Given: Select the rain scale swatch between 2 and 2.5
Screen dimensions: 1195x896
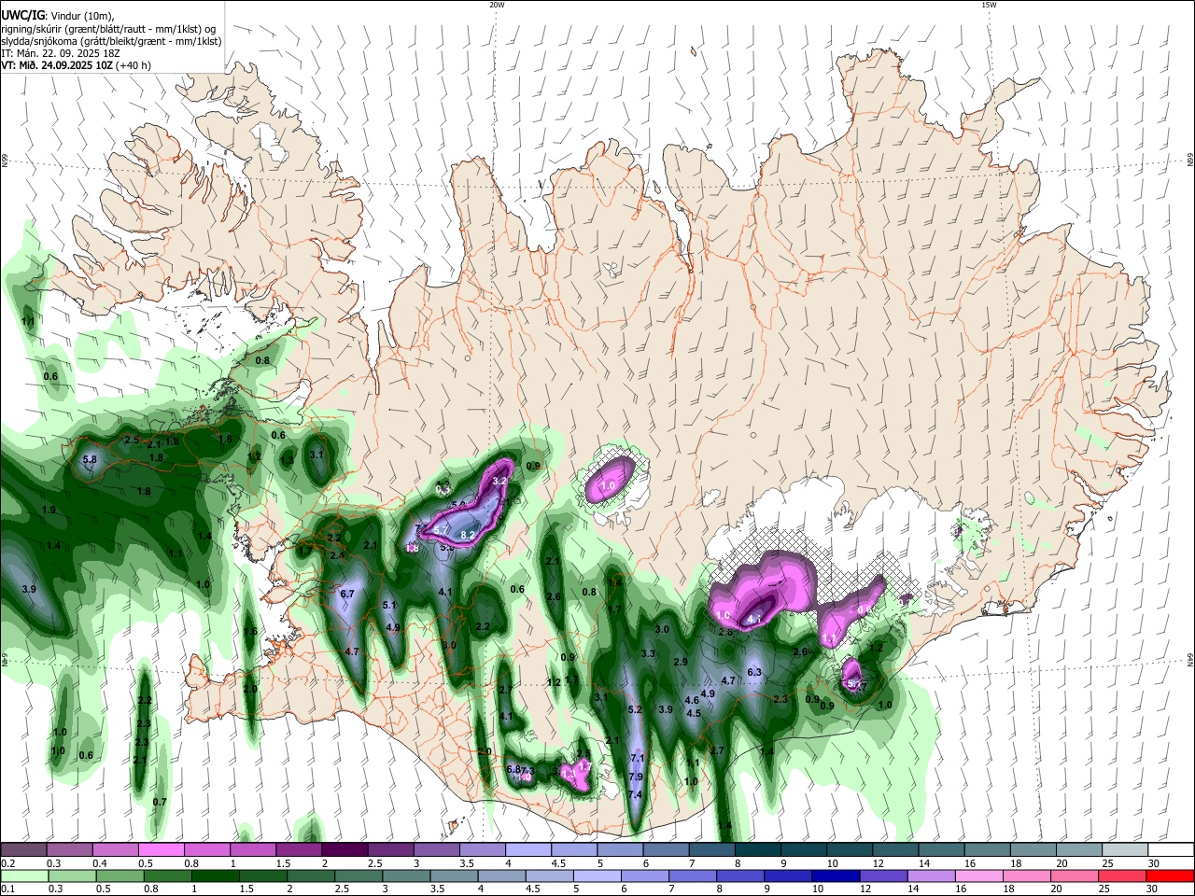Looking at the screenshot, I should pyautogui.click(x=310, y=875).
